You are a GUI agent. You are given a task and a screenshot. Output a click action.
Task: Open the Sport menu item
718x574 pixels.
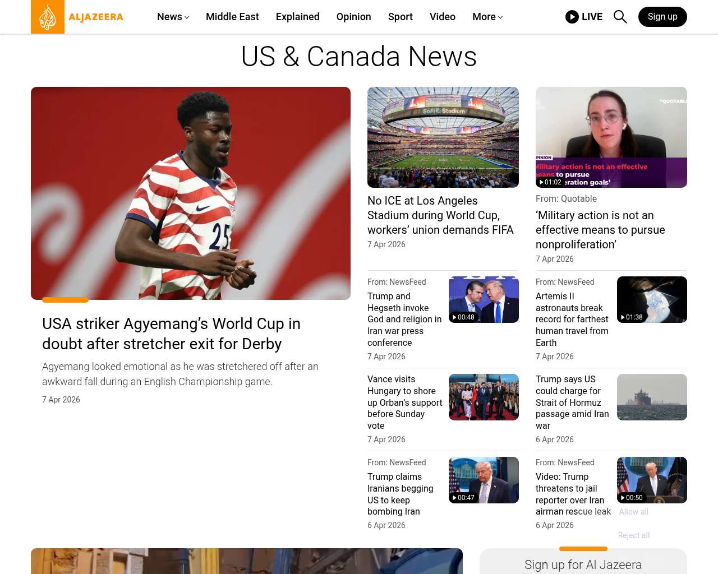(x=400, y=17)
